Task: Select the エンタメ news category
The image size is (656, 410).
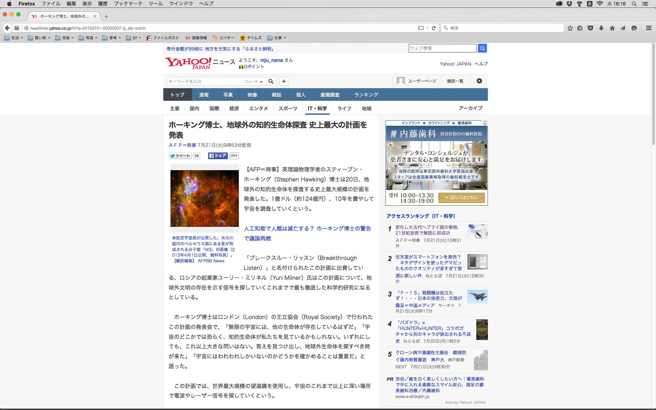Action: click(258, 108)
